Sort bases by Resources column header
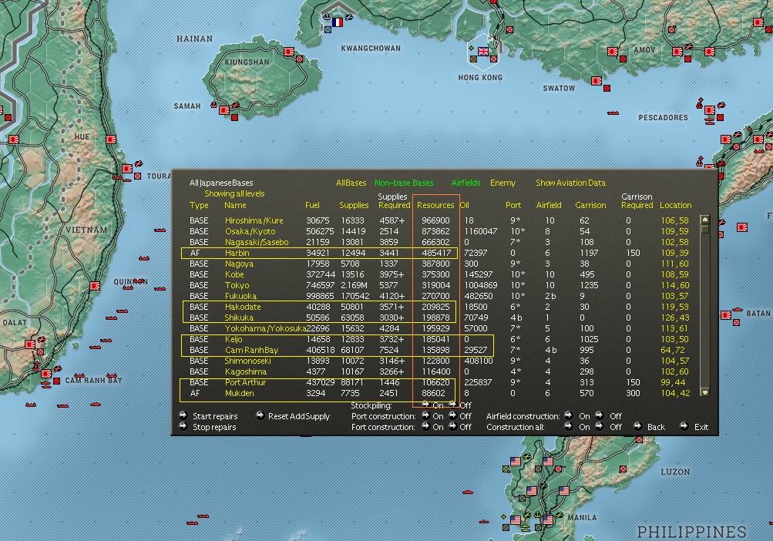Image resolution: width=773 pixels, height=541 pixels. point(435,206)
